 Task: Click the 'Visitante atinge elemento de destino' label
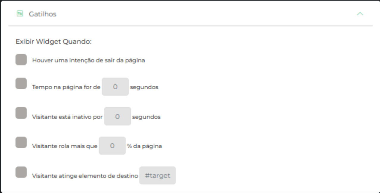pos(85,176)
